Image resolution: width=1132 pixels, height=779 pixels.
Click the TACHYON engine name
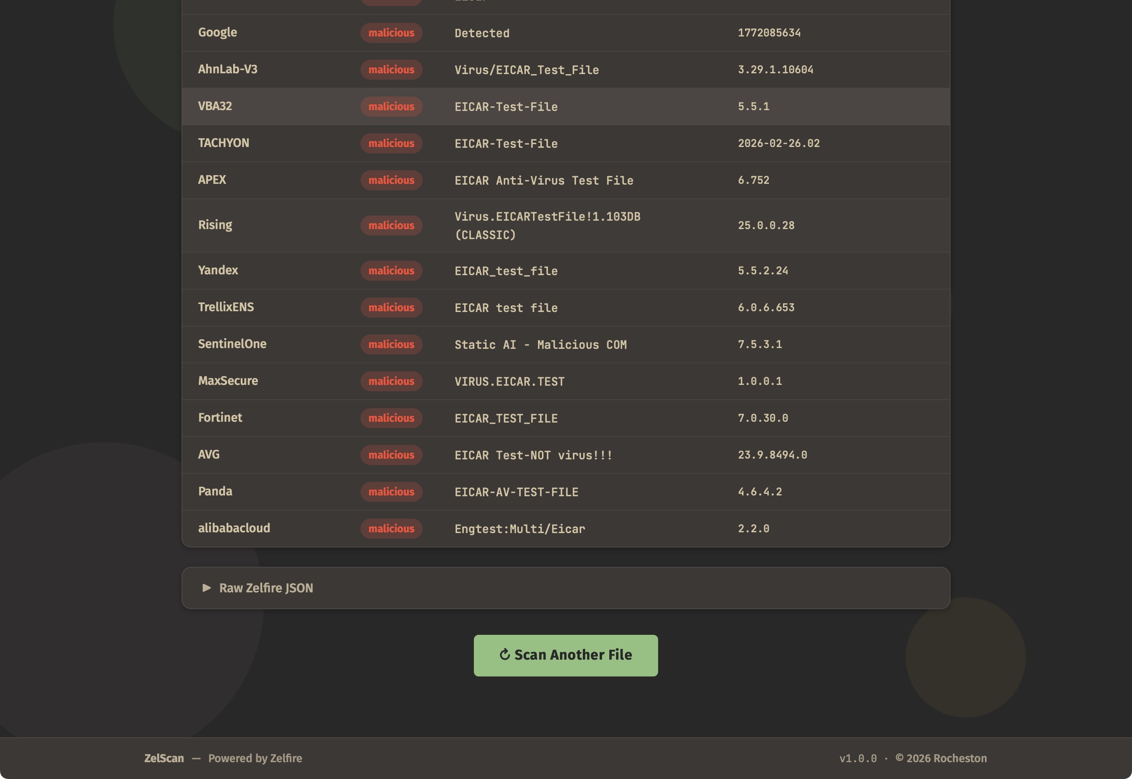point(224,143)
